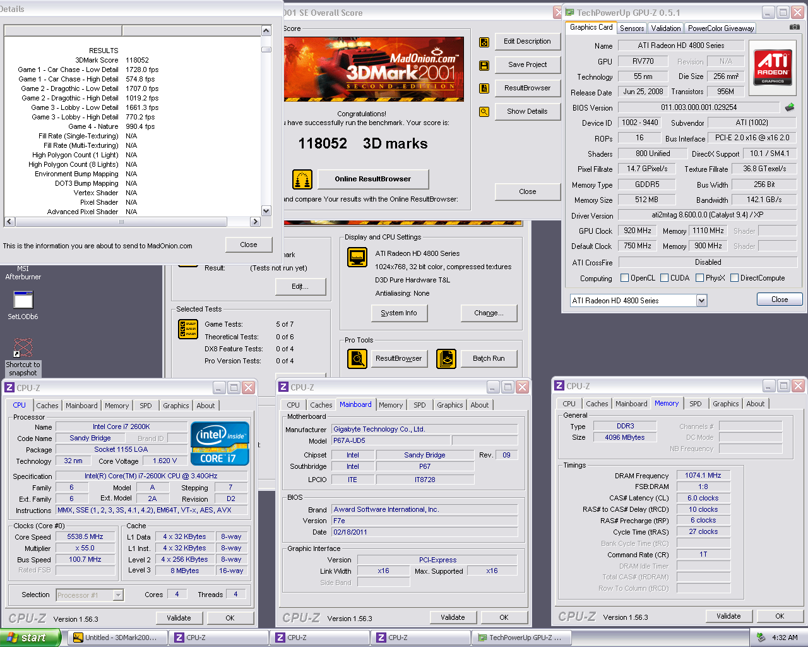The height and width of the screenshot is (647, 808).
Task: Switch to the Sensors tab in GPU-Z
Action: pyautogui.click(x=632, y=28)
